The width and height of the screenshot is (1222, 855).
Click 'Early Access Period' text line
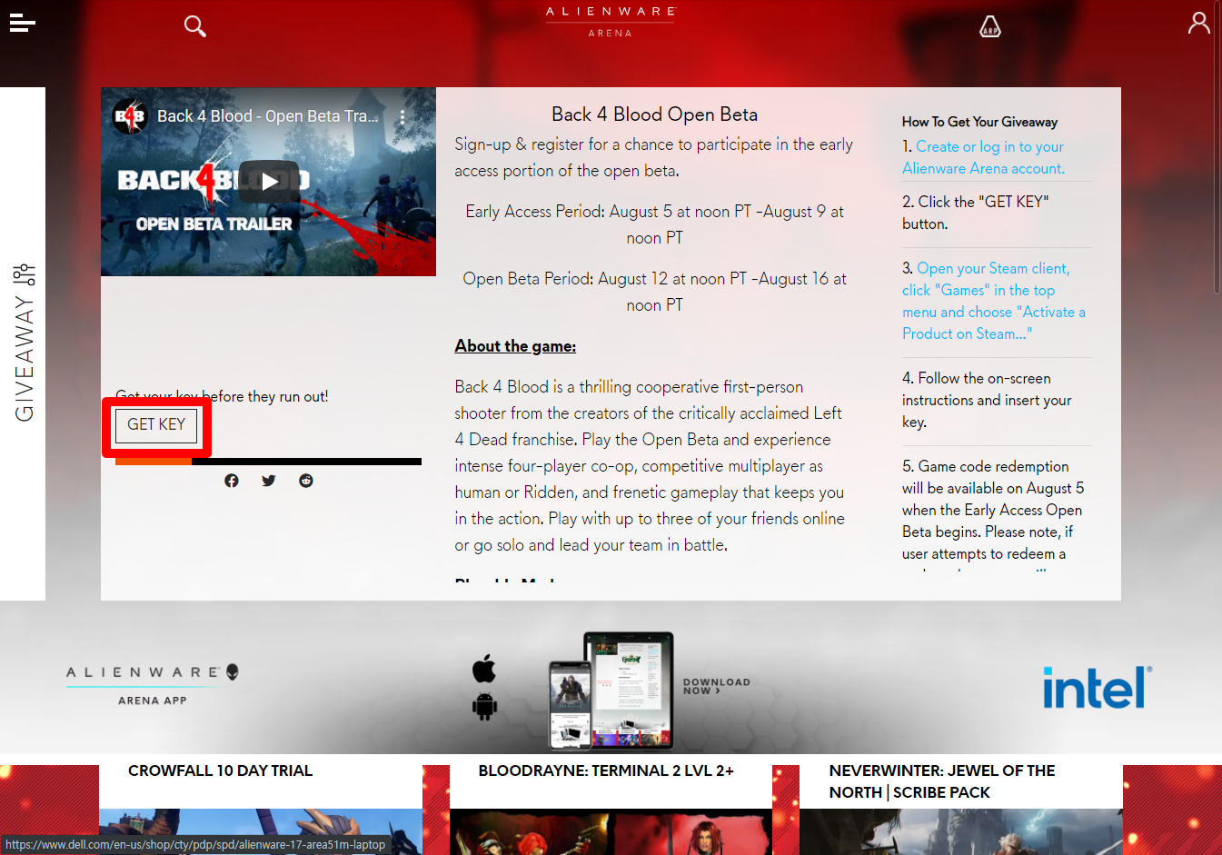(654, 224)
